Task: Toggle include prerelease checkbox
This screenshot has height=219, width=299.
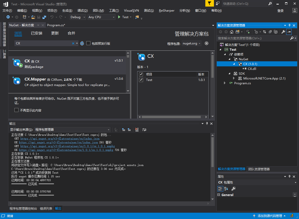Action: coord(88,43)
